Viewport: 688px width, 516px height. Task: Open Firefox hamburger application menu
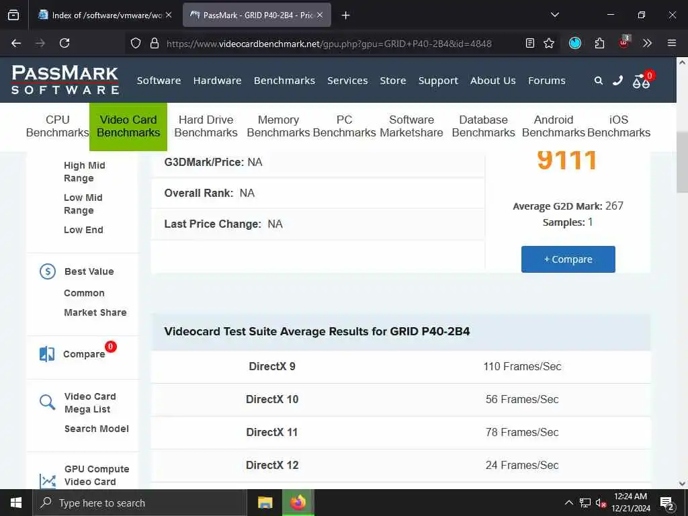(x=672, y=43)
